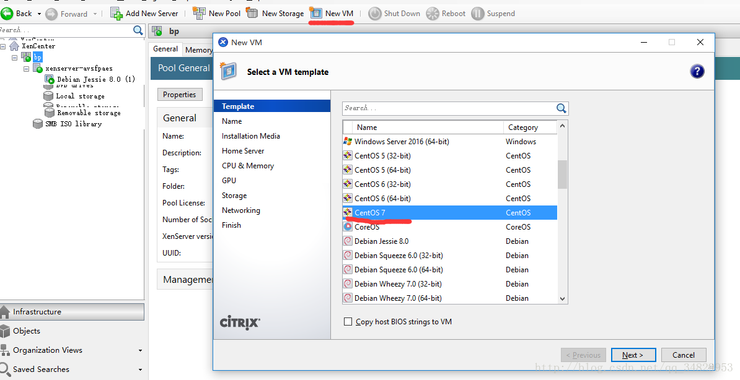The width and height of the screenshot is (740, 380).
Task: Click the template list scrollbar down arrow
Action: 562,298
